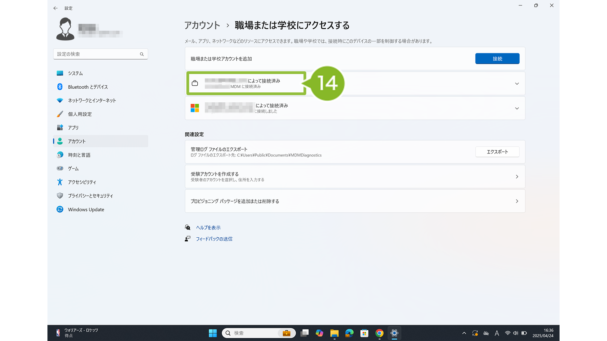The image size is (607, 341).
Task: Open File Explorer from taskbar
Action: [x=334, y=333]
